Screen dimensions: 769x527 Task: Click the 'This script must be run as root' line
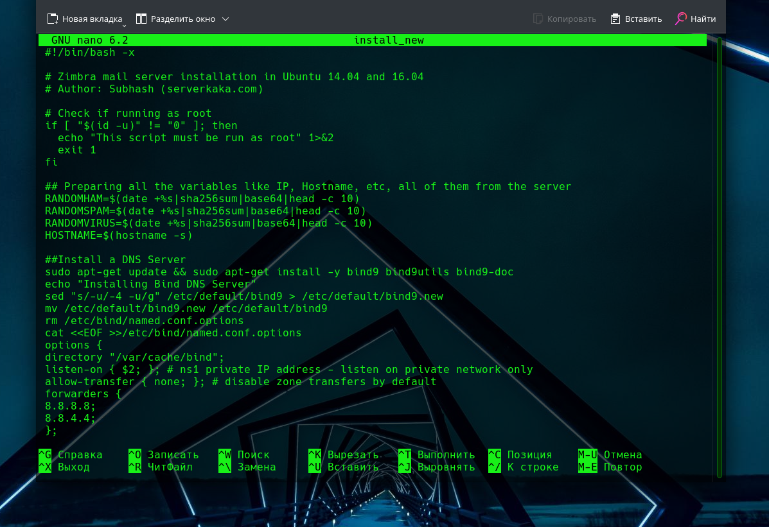click(196, 138)
